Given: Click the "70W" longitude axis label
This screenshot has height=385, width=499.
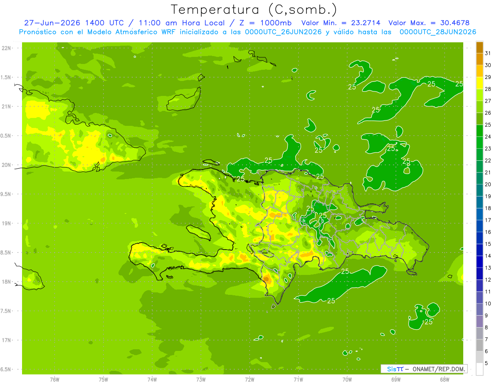Looking at the screenshot, I should click(347, 379).
